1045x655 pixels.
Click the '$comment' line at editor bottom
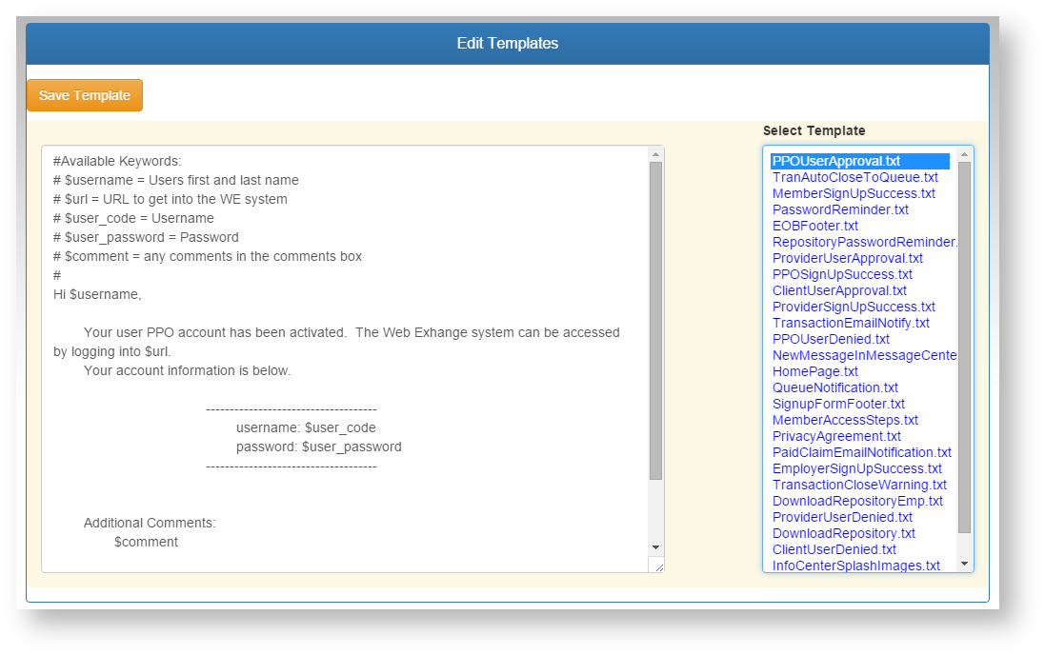(x=146, y=543)
